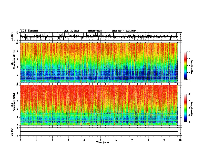Click time axis tick label "0"
203x157 pixels.
tap(20, 140)
